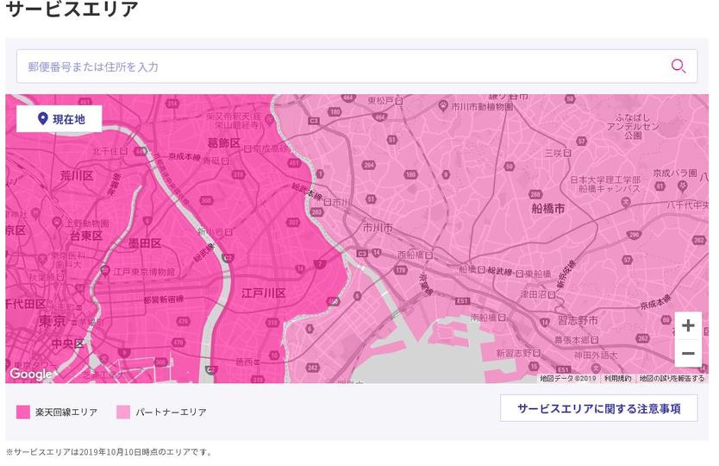Focus the postal code or address field
The width and height of the screenshot is (719, 466).
pyautogui.click(x=357, y=66)
